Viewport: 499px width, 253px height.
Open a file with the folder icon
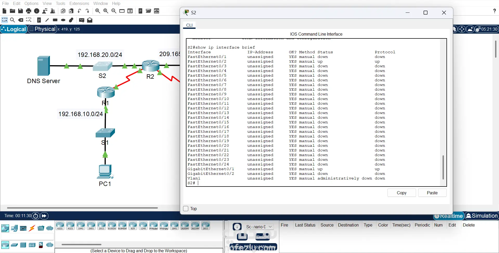click(x=12, y=11)
